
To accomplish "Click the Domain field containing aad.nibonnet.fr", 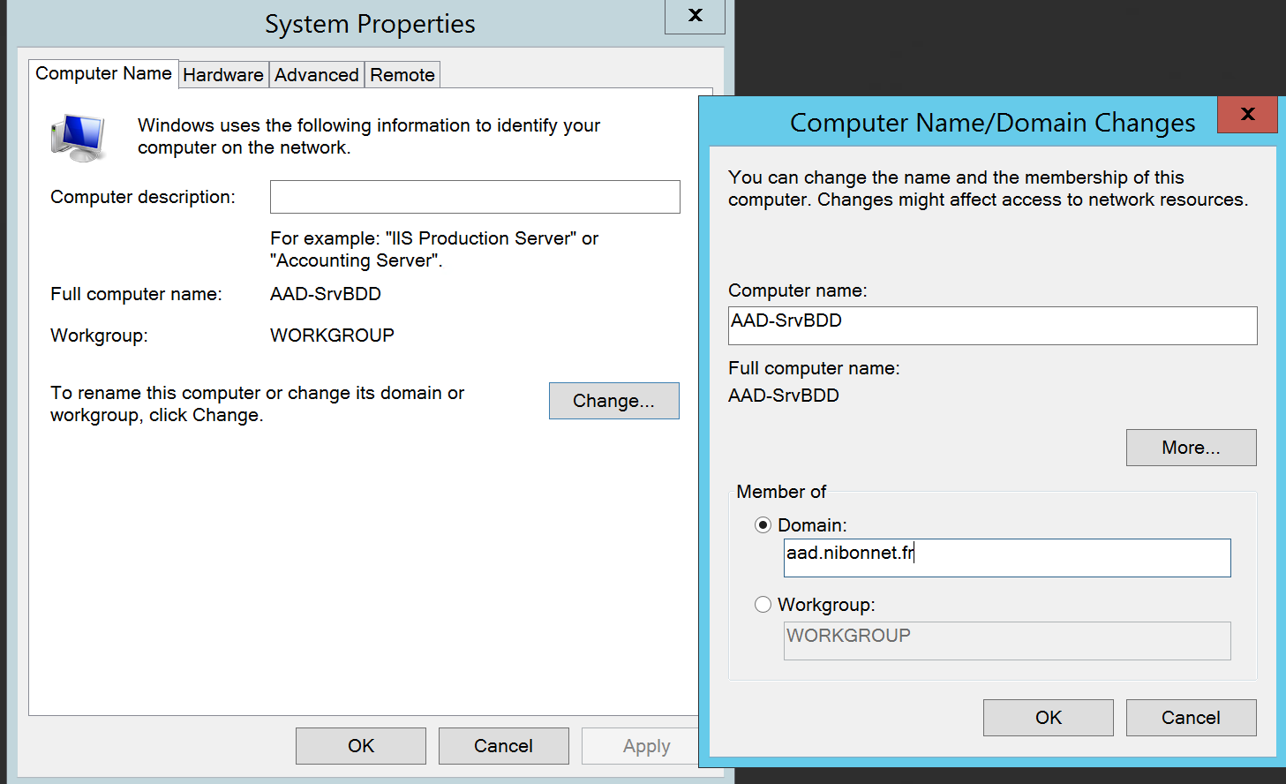I will point(1006,558).
